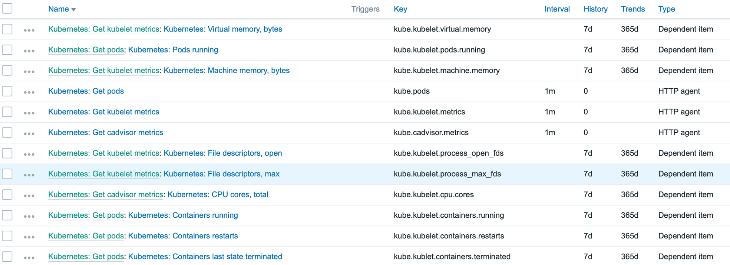This screenshot has width=730, height=265.
Task: Select the CPU cores, total row checkbox
Action: pyautogui.click(x=7, y=195)
